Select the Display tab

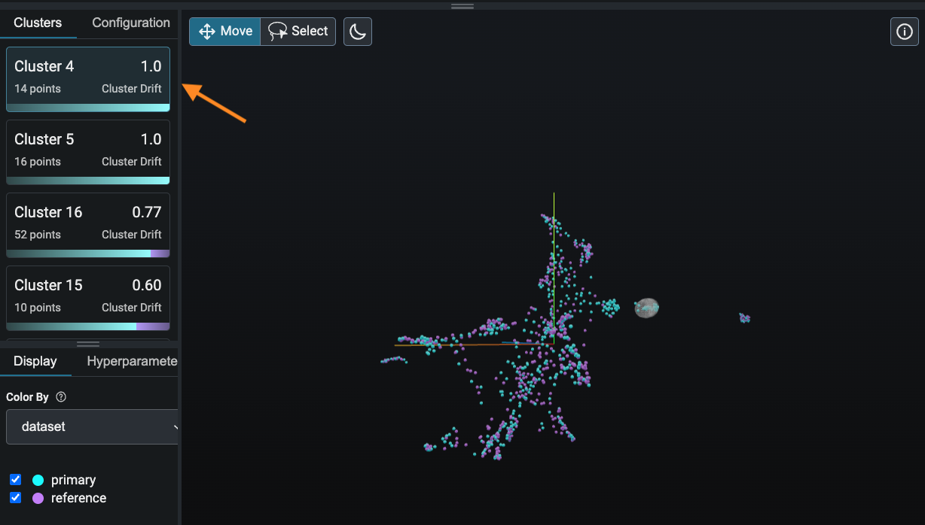click(x=35, y=361)
